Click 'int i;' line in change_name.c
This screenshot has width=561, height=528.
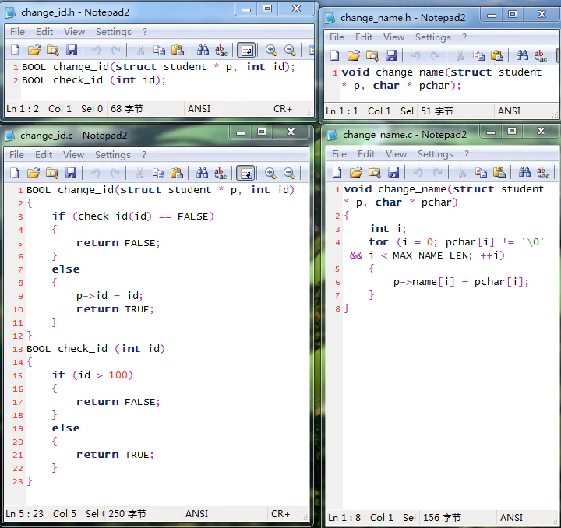(387, 229)
